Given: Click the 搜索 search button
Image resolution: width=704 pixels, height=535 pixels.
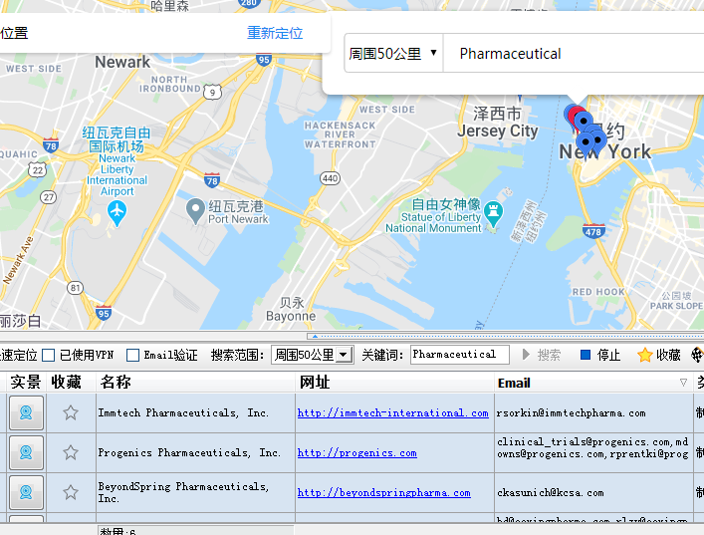Looking at the screenshot, I should (542, 355).
